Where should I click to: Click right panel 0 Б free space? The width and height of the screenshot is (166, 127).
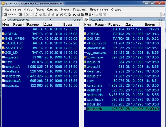pyautogui.click(x=160, y=20)
